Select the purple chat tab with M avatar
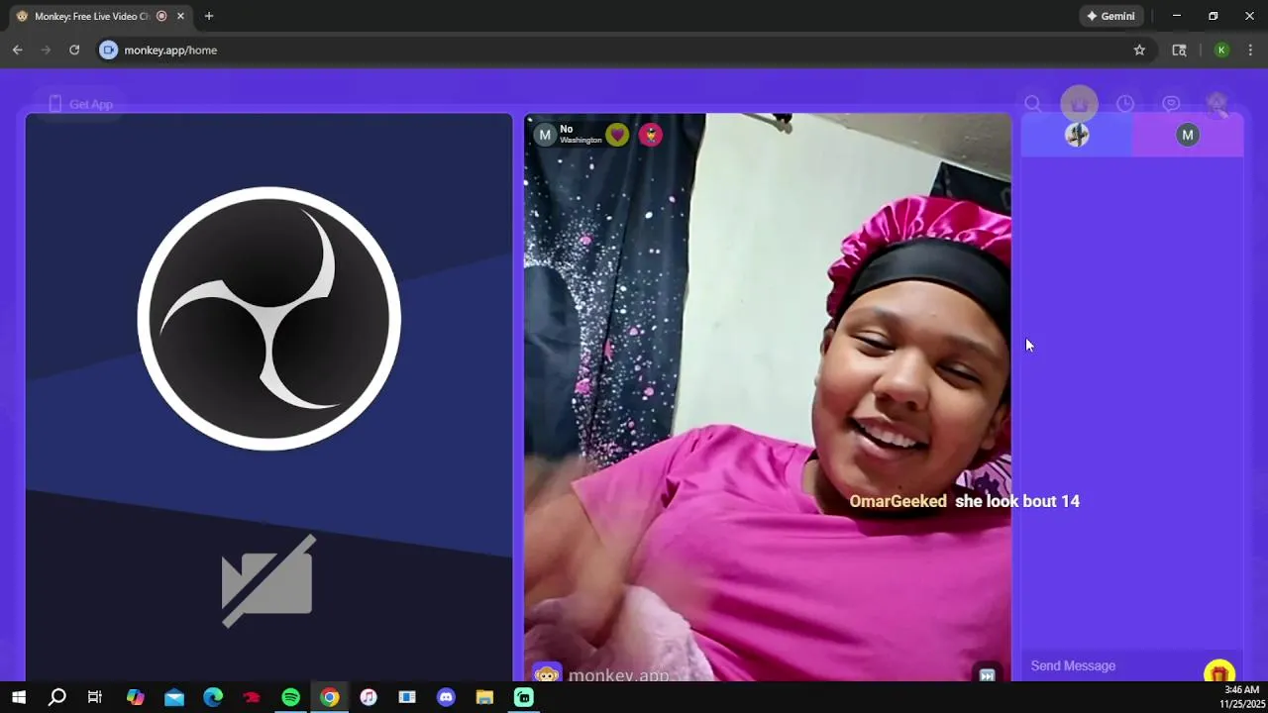Viewport: 1268px width, 713px height. 1188,135
